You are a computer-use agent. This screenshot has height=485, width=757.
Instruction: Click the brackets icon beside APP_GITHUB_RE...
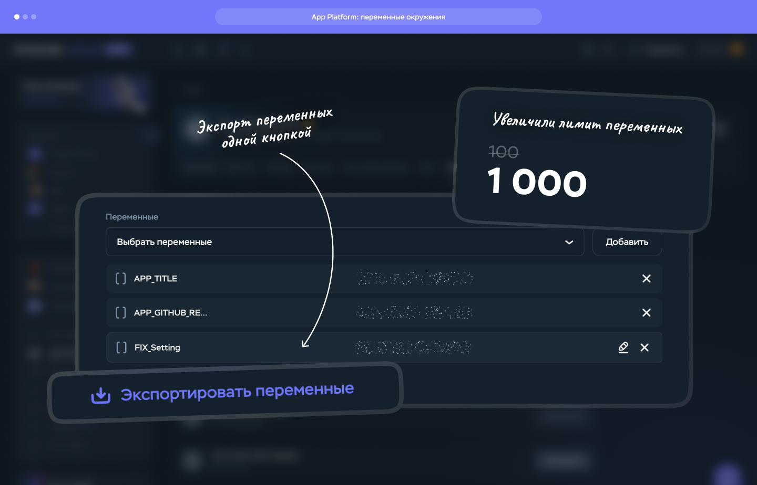tap(121, 313)
